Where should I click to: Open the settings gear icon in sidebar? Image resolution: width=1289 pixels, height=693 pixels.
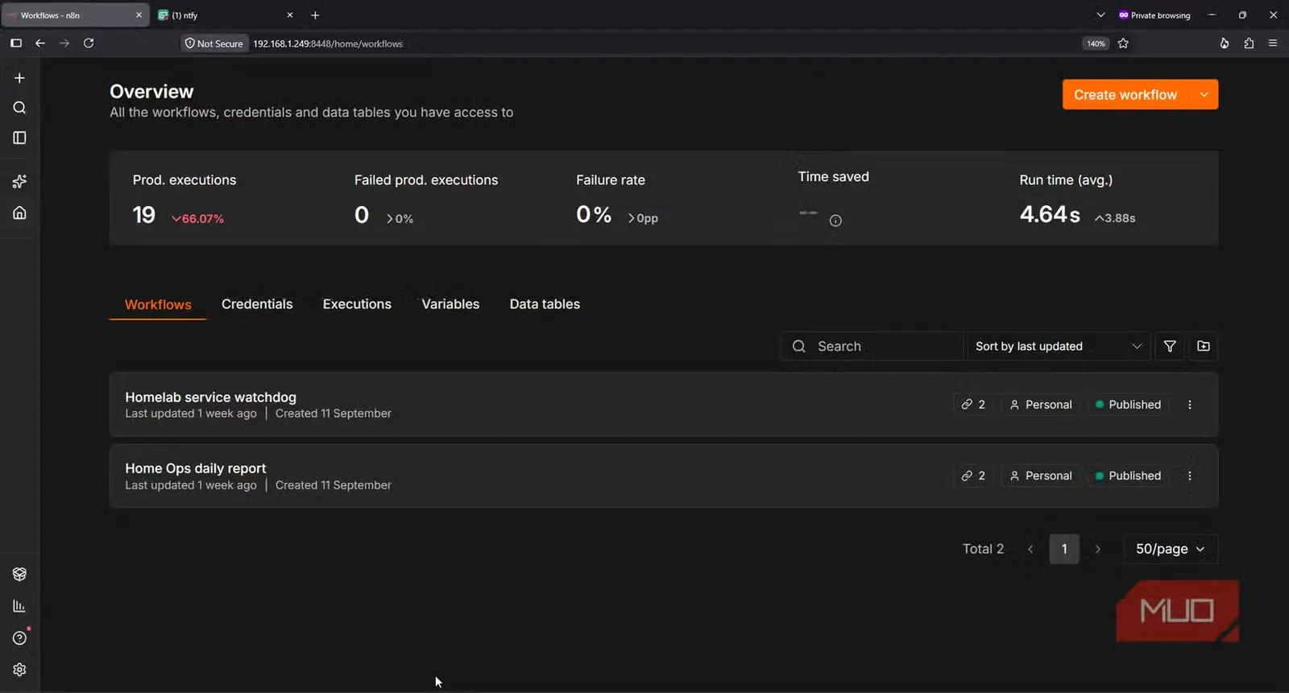pyautogui.click(x=19, y=670)
